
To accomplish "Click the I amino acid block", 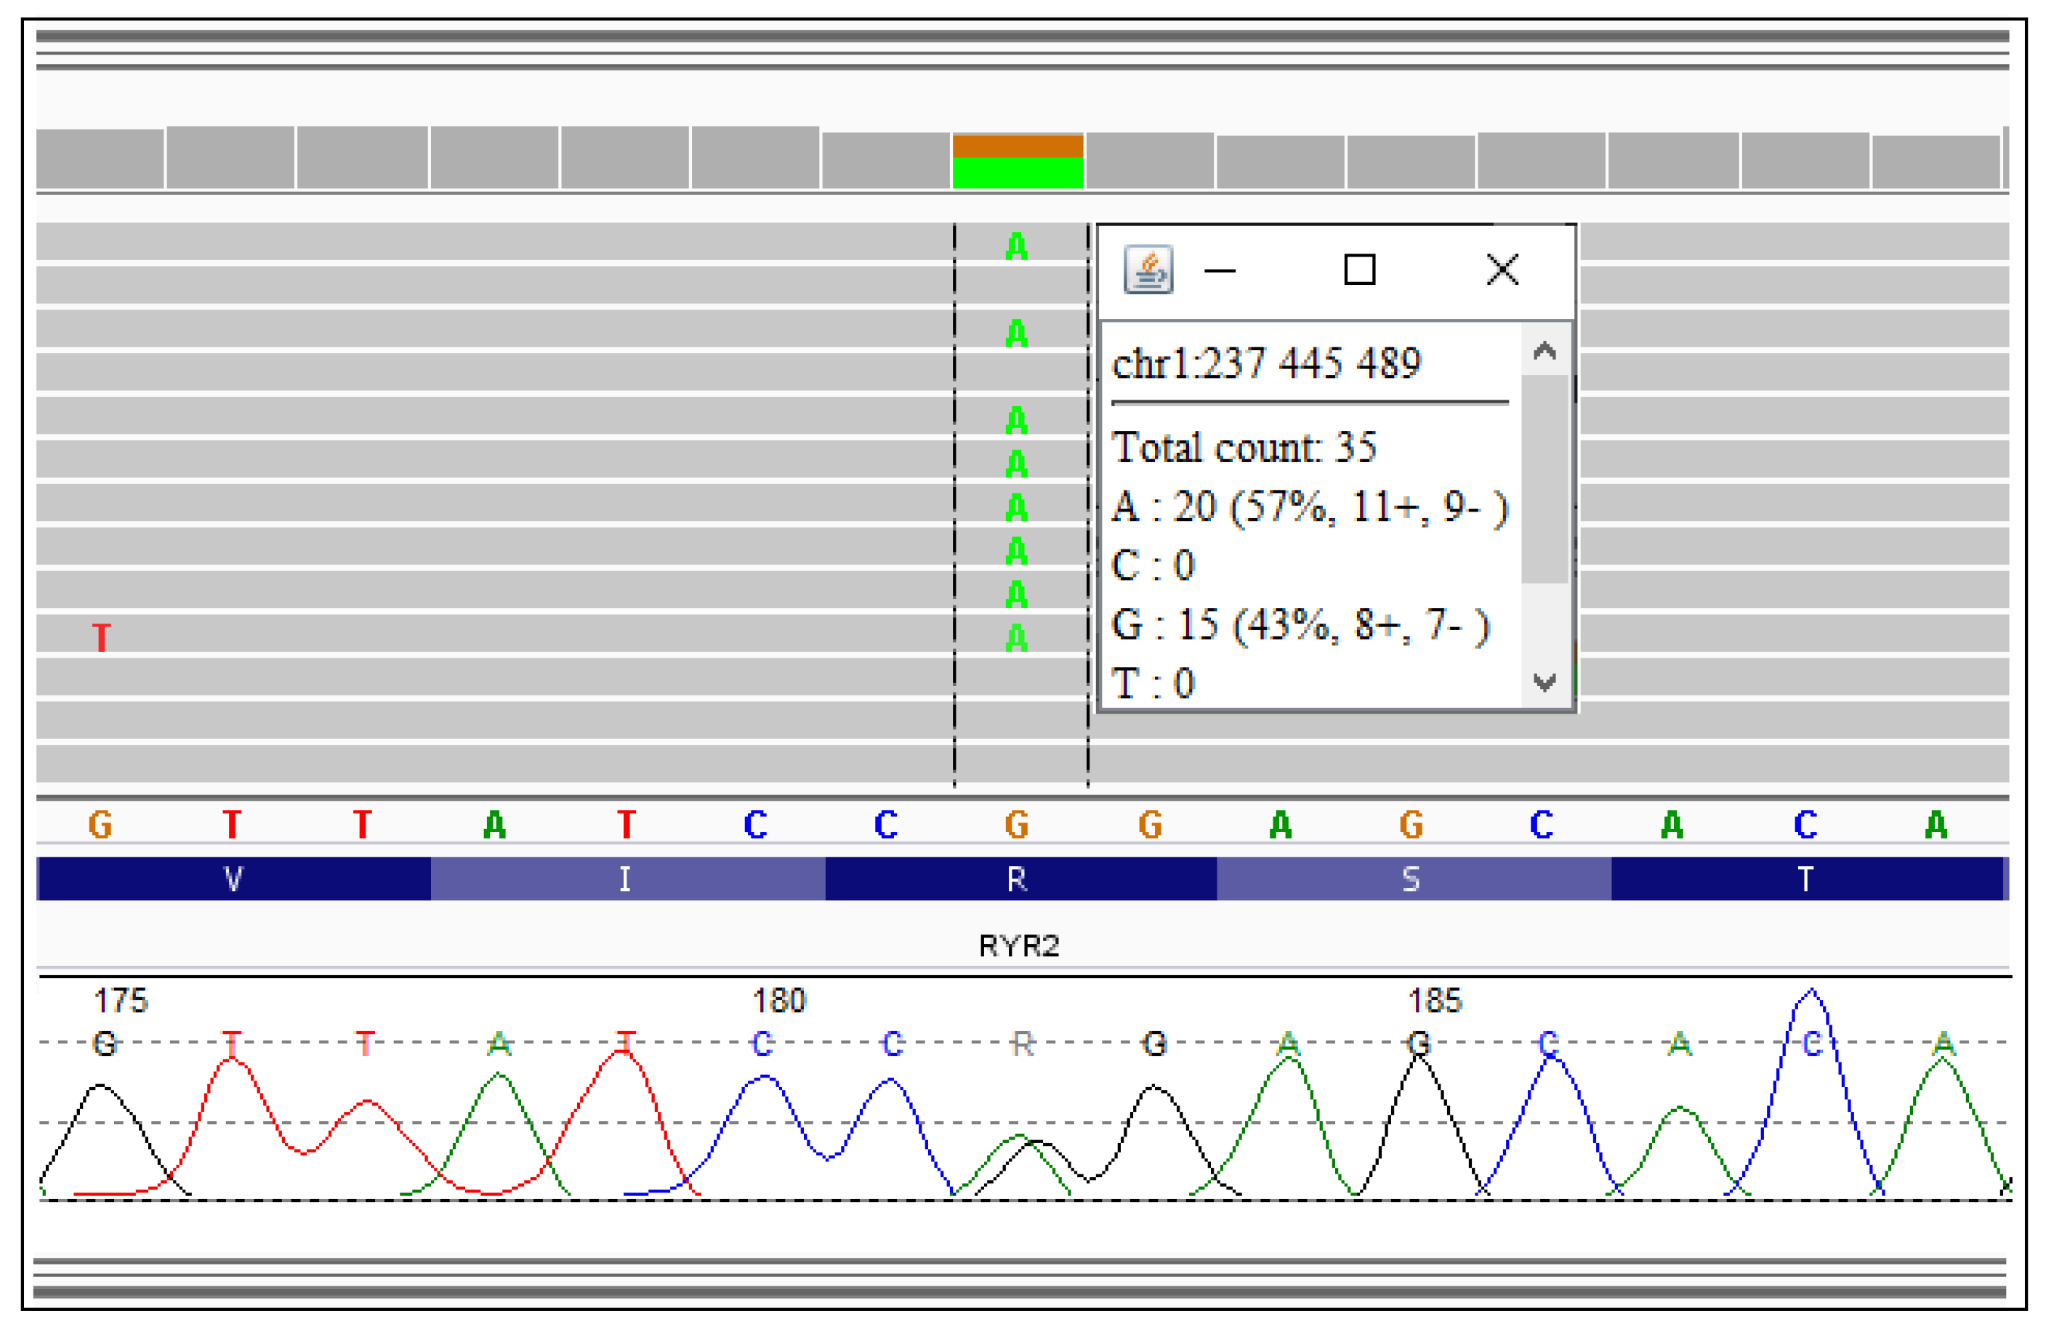I will tap(626, 879).
